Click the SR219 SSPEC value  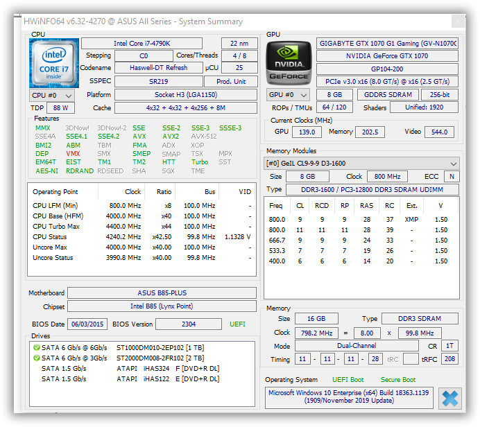[x=159, y=82]
